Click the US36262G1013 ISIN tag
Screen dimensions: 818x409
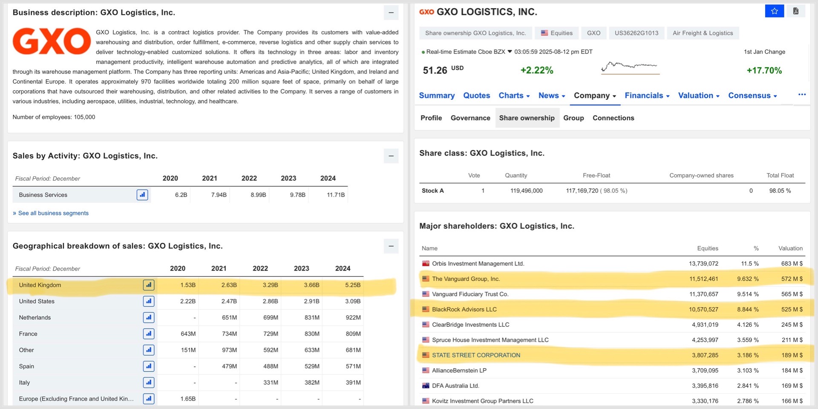pyautogui.click(x=637, y=33)
